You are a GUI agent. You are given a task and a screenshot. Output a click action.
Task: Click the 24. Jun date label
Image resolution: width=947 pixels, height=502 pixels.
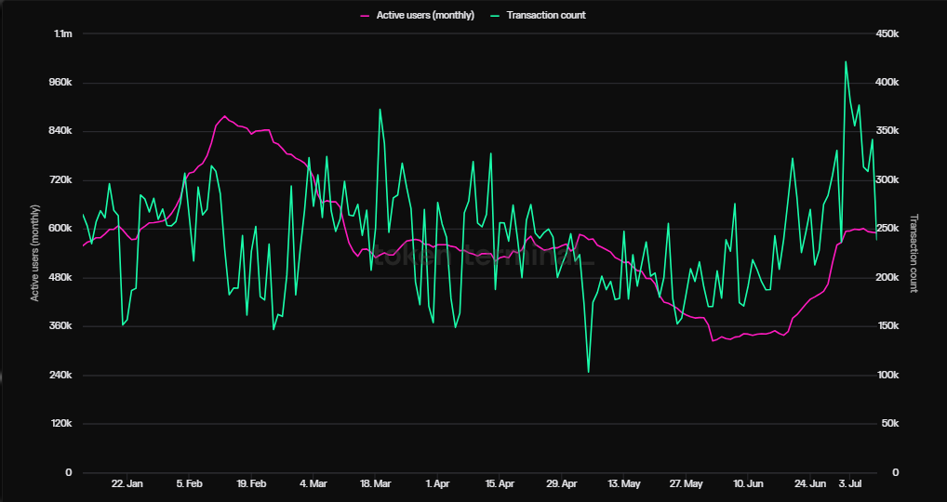(810, 484)
